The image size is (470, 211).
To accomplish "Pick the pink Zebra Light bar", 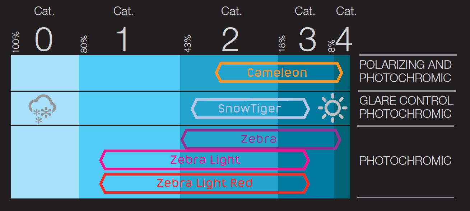I will tap(205, 160).
